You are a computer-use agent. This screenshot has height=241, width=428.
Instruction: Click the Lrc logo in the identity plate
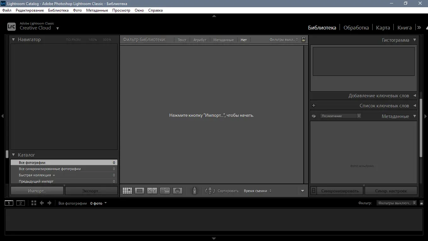coord(11,27)
